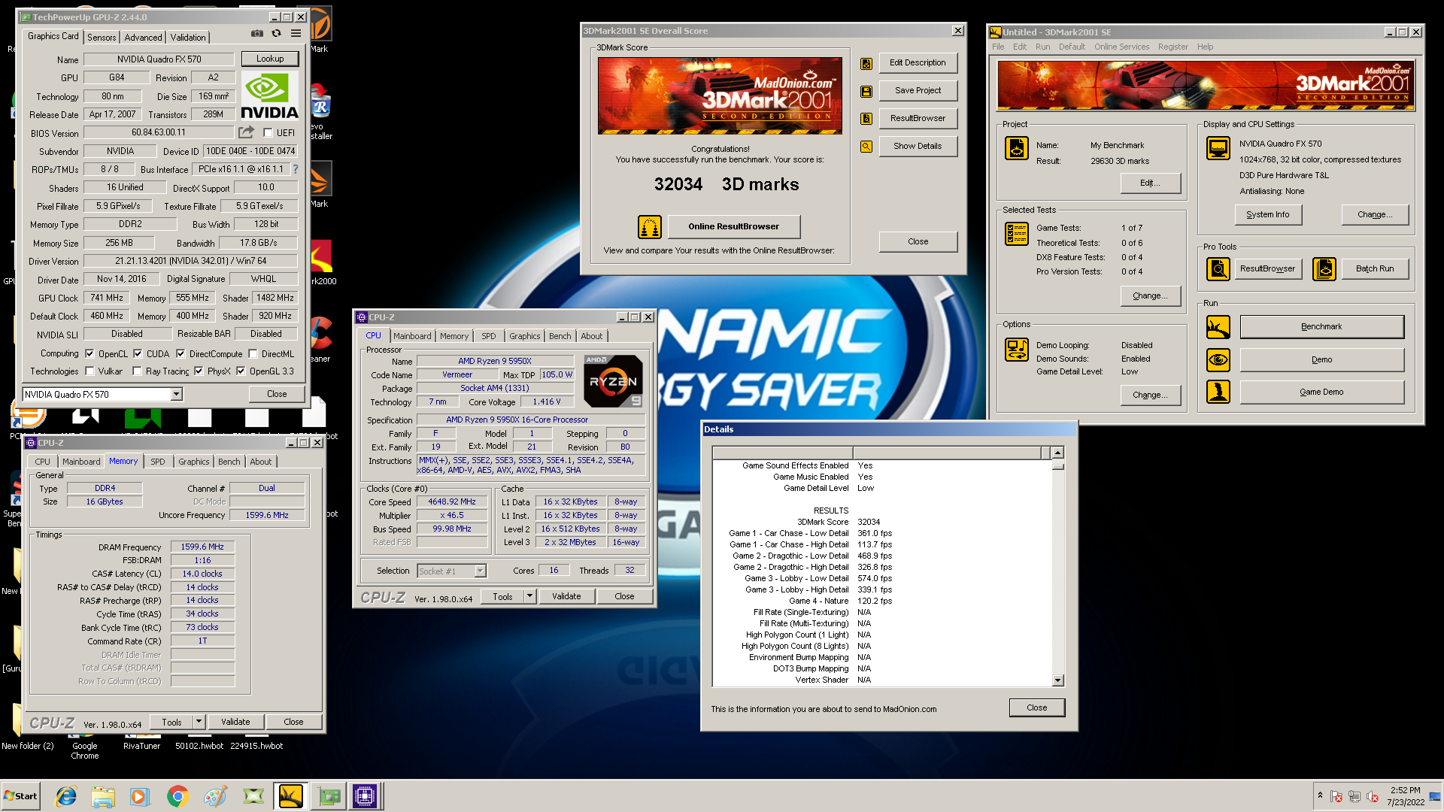This screenshot has width=1444, height=812.
Task: Click Change button under Selected Tests
Action: click(x=1149, y=296)
